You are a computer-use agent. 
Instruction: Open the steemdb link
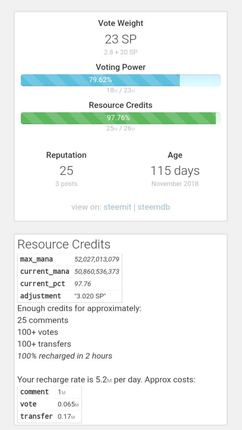pos(154,207)
